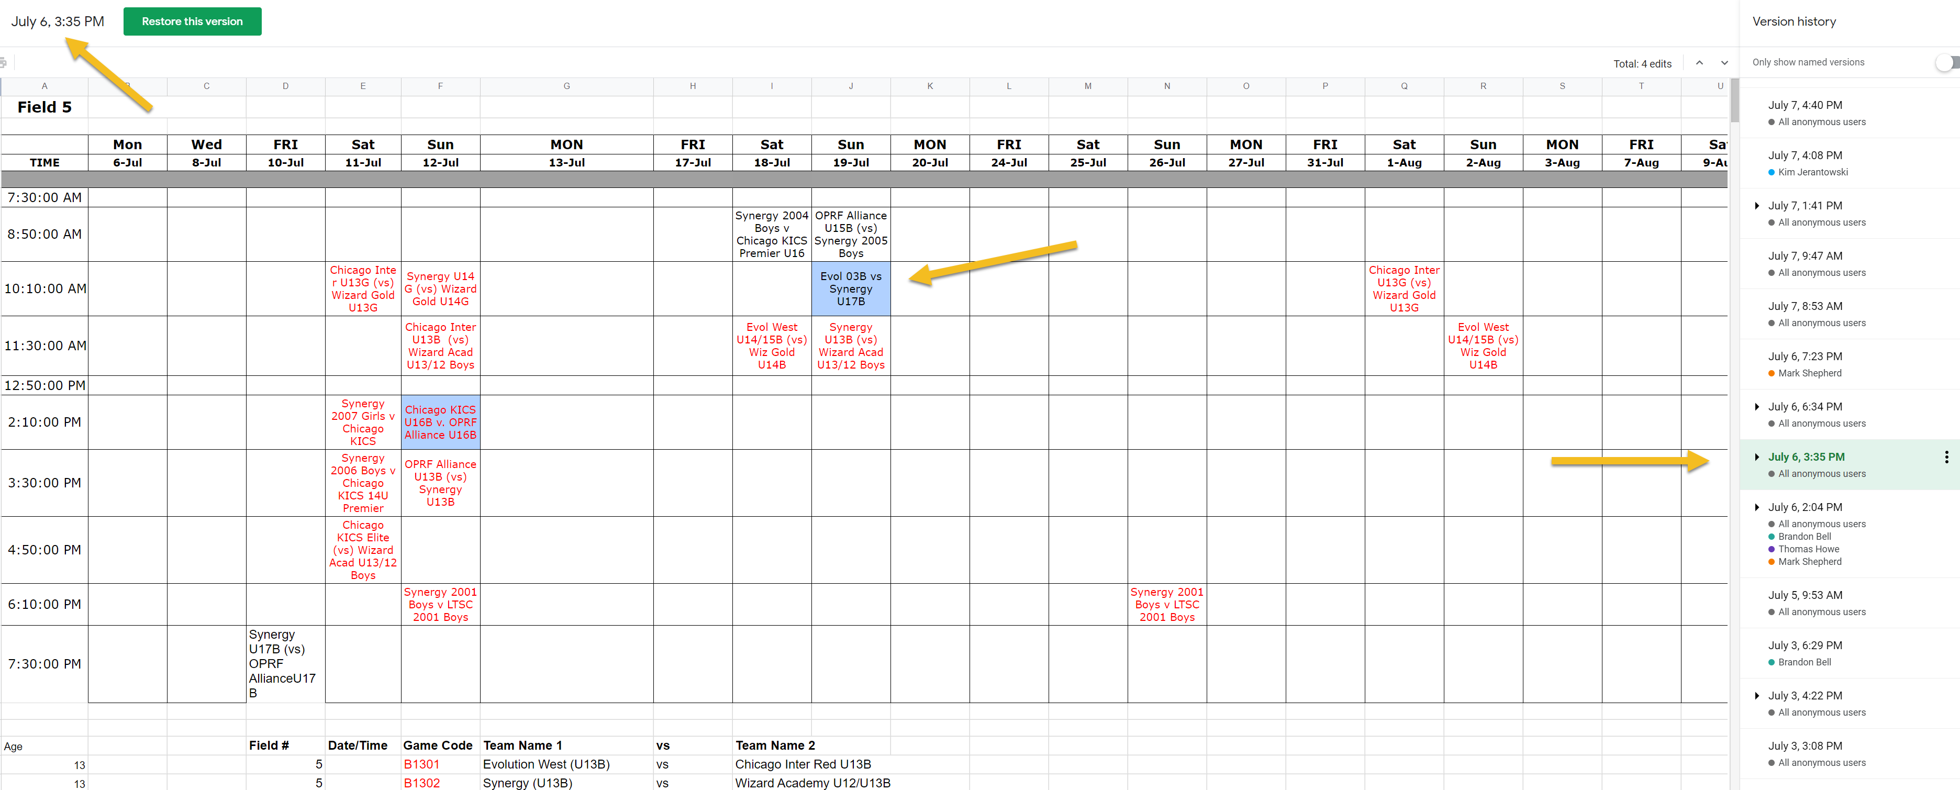Open the July 7, 9:47 AM version

[x=1850, y=263]
